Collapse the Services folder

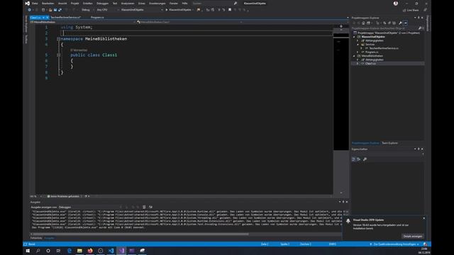coord(358,45)
